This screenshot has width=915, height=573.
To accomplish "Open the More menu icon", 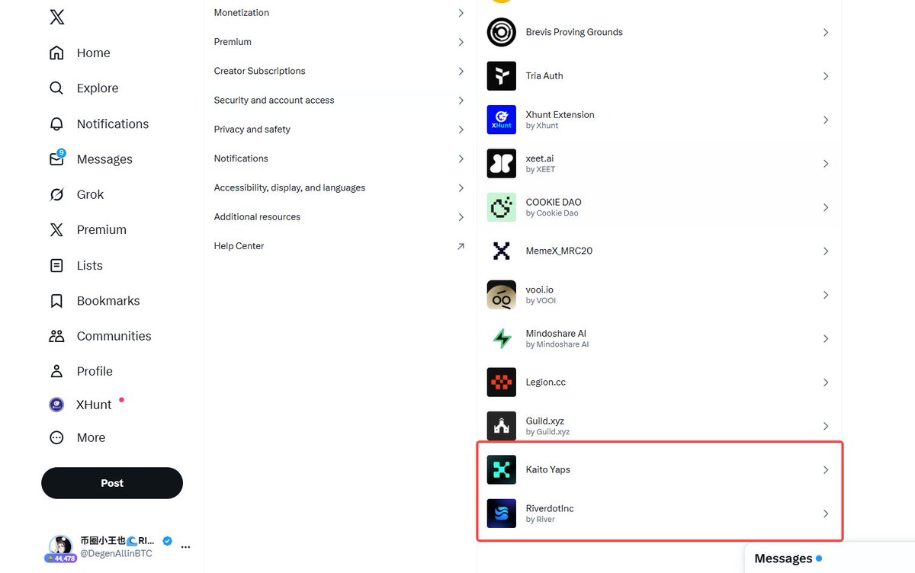I will point(56,437).
